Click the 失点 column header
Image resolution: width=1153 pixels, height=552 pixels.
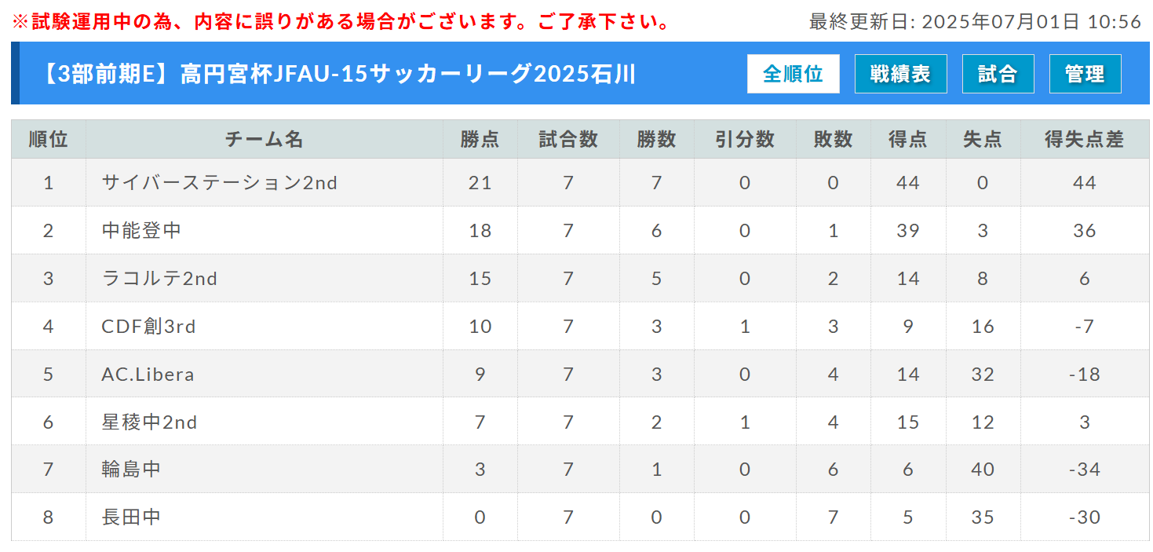983,139
